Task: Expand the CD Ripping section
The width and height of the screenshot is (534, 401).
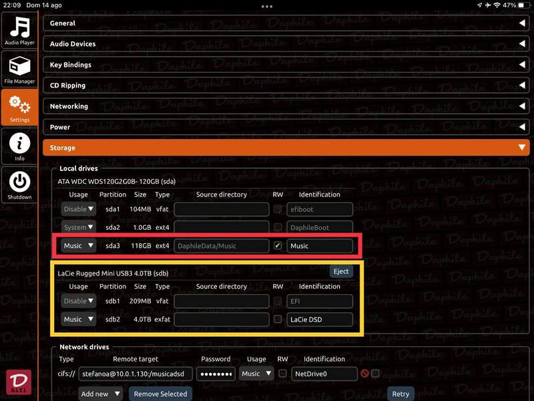Action: coord(286,86)
